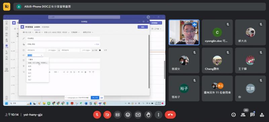Screen dimensions: 269x122
Task: Open Teams Apps in left sidebar
Action: coord(7,70)
